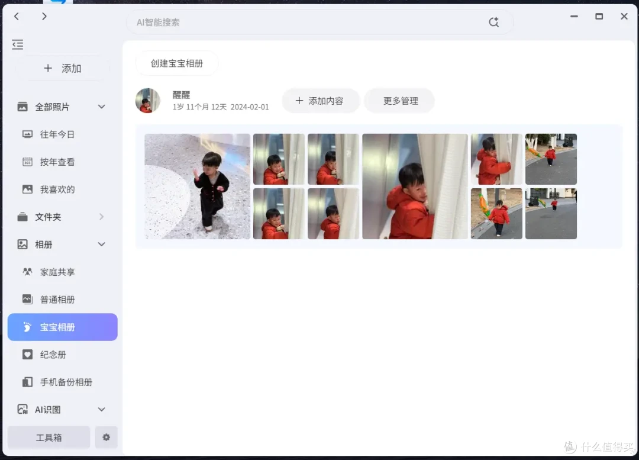The image size is (639, 460).
Task: Maximize the window
Action: coord(599,17)
